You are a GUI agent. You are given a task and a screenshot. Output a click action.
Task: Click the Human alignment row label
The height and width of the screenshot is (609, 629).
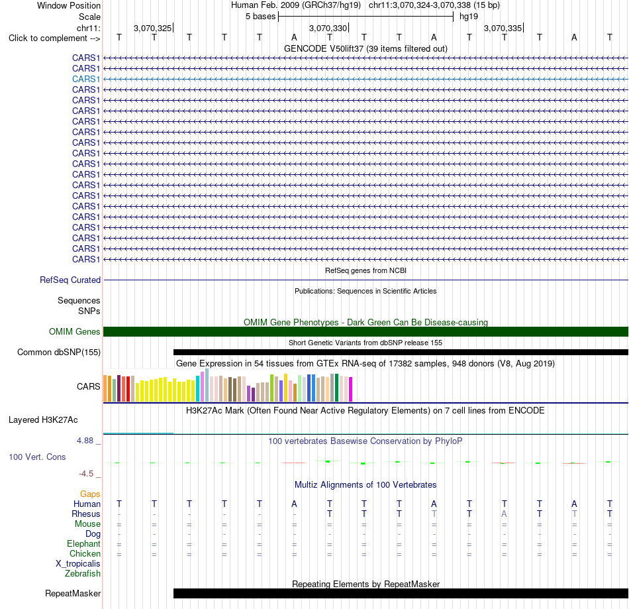(87, 504)
